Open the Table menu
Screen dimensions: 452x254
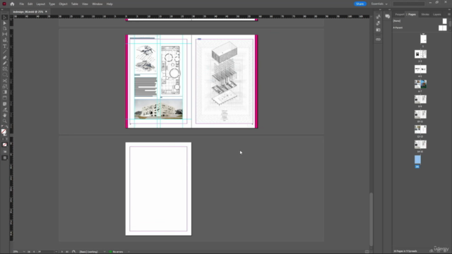75,4
